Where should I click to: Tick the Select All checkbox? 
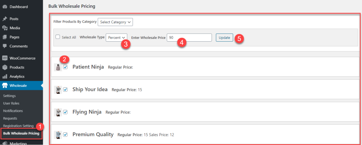tap(58, 37)
